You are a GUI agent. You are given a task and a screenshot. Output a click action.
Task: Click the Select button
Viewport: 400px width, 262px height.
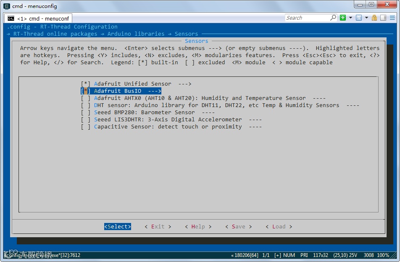(x=118, y=227)
